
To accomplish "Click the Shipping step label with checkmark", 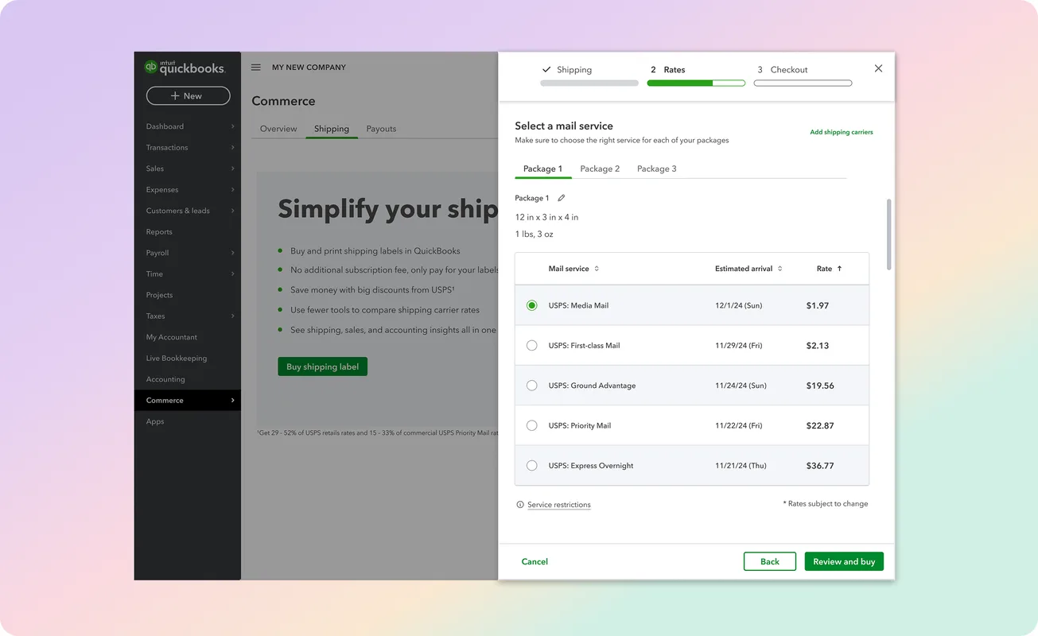I will 567,70.
